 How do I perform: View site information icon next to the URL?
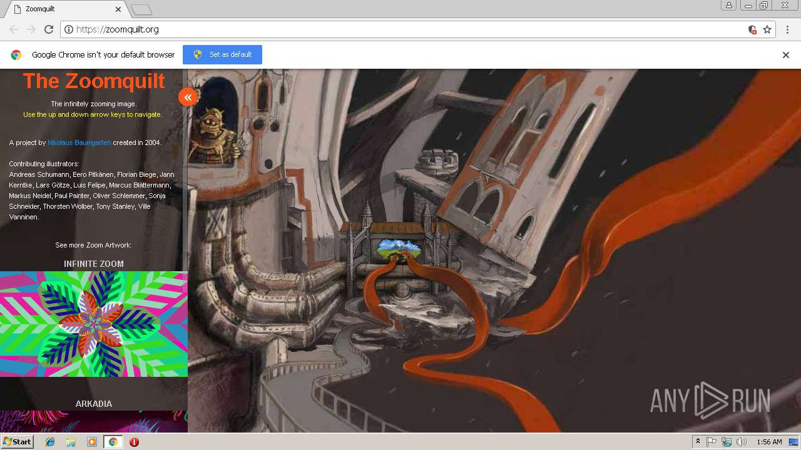click(69, 29)
